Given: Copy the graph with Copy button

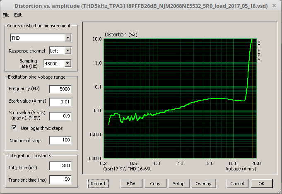Looking at the screenshot, I should pyautogui.click(x=155, y=183).
